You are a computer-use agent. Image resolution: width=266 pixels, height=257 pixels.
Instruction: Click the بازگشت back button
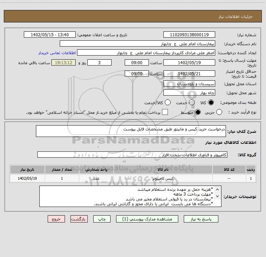point(79,219)
